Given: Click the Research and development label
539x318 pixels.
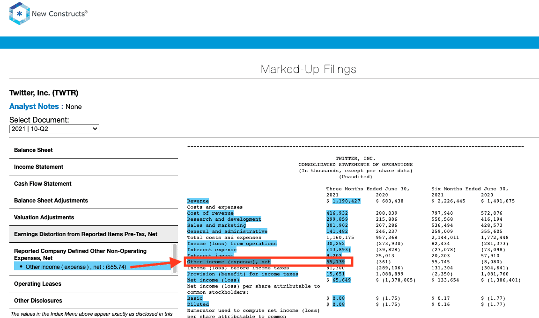Looking at the screenshot, I should coord(224,219).
